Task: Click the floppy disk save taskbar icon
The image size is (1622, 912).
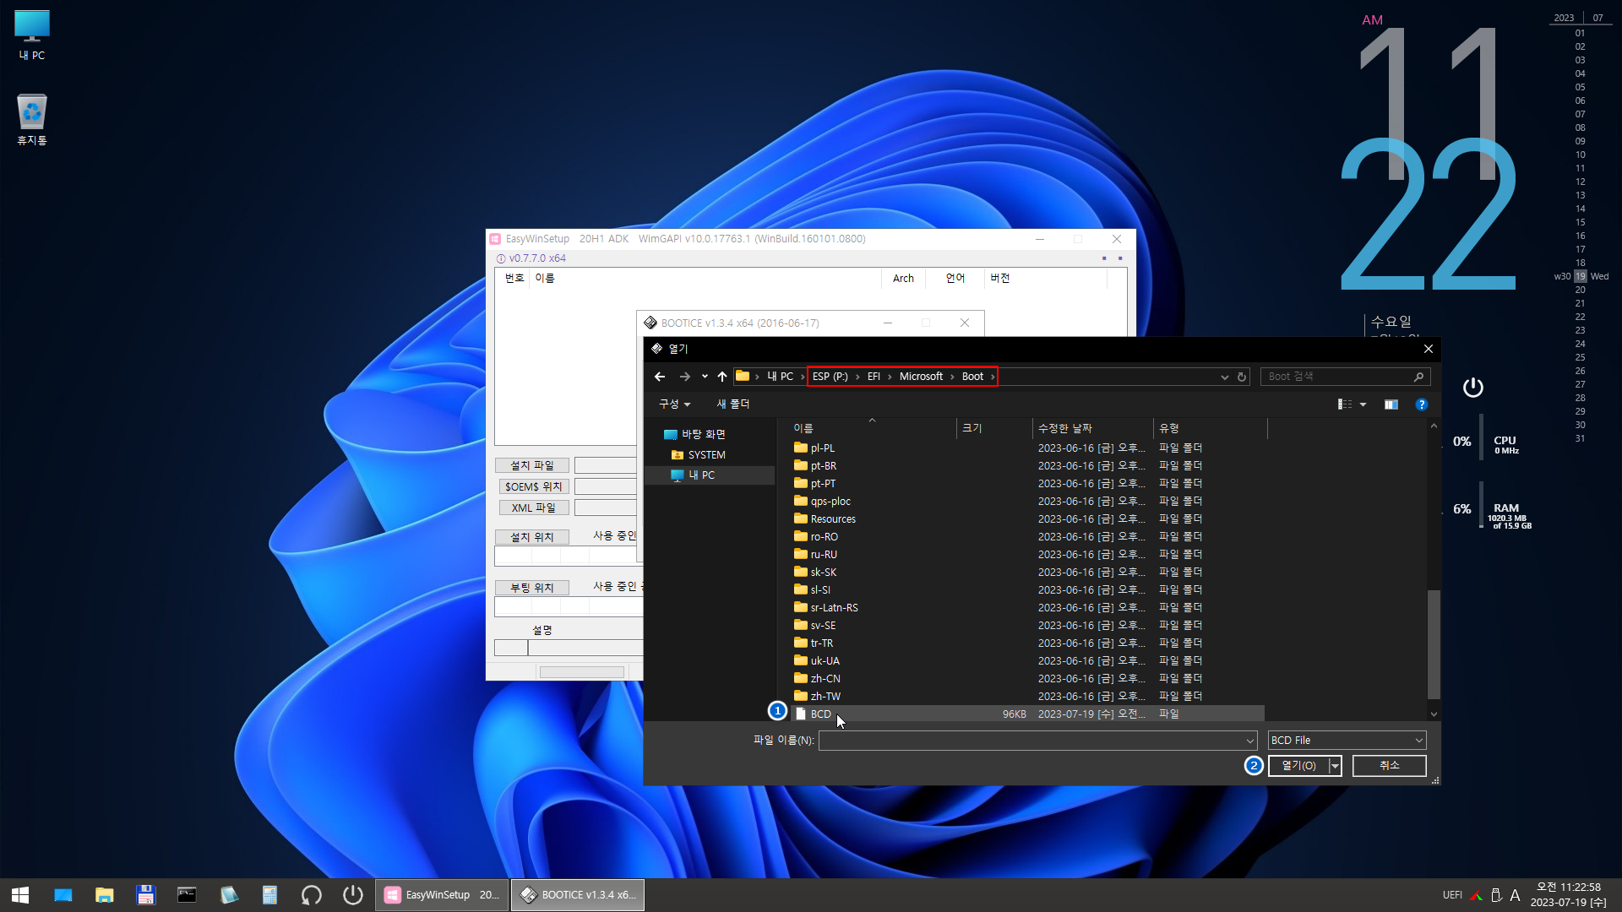Action: (145, 895)
